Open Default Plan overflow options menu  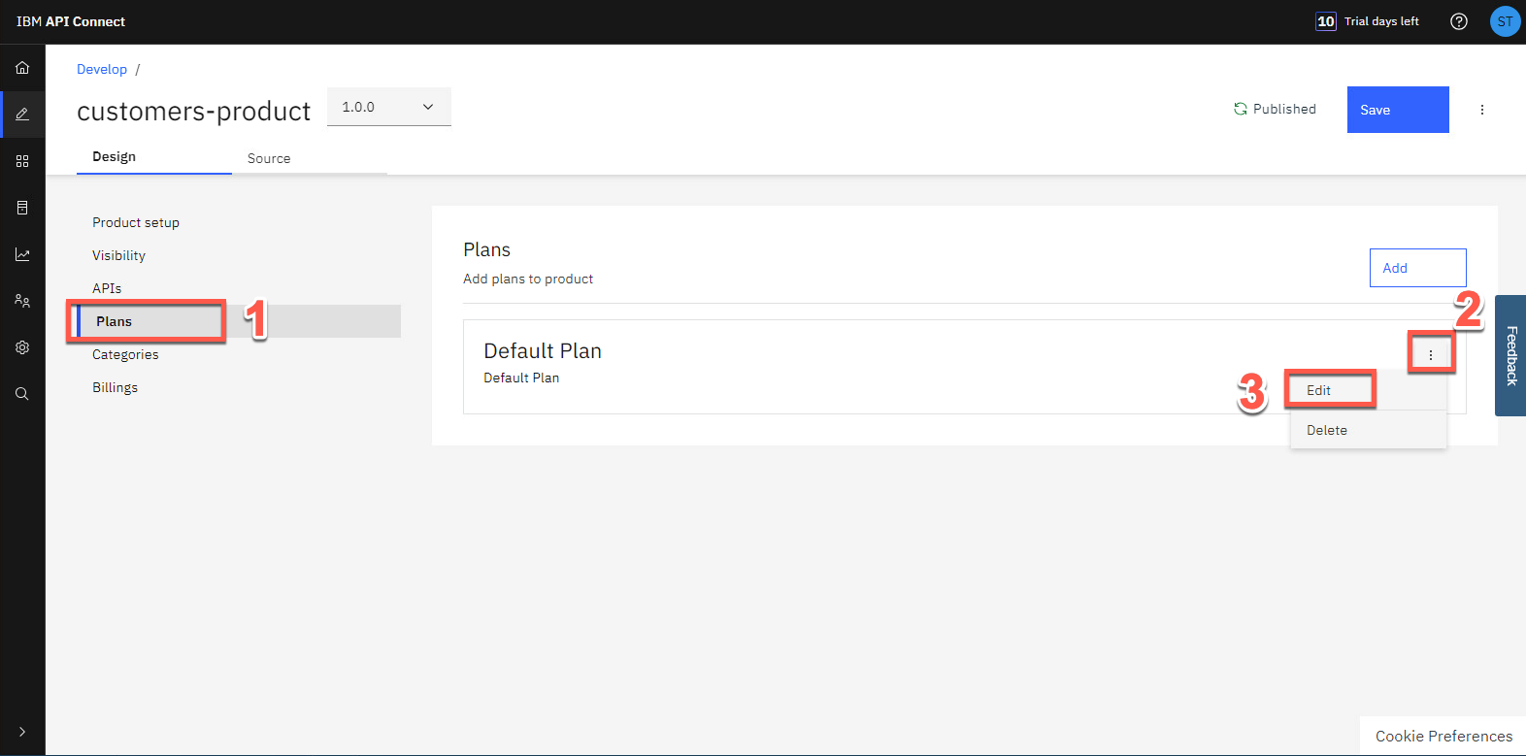pyautogui.click(x=1431, y=355)
